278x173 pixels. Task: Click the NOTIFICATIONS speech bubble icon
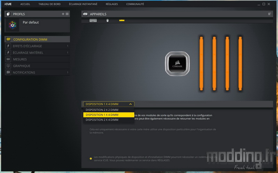click(8, 72)
